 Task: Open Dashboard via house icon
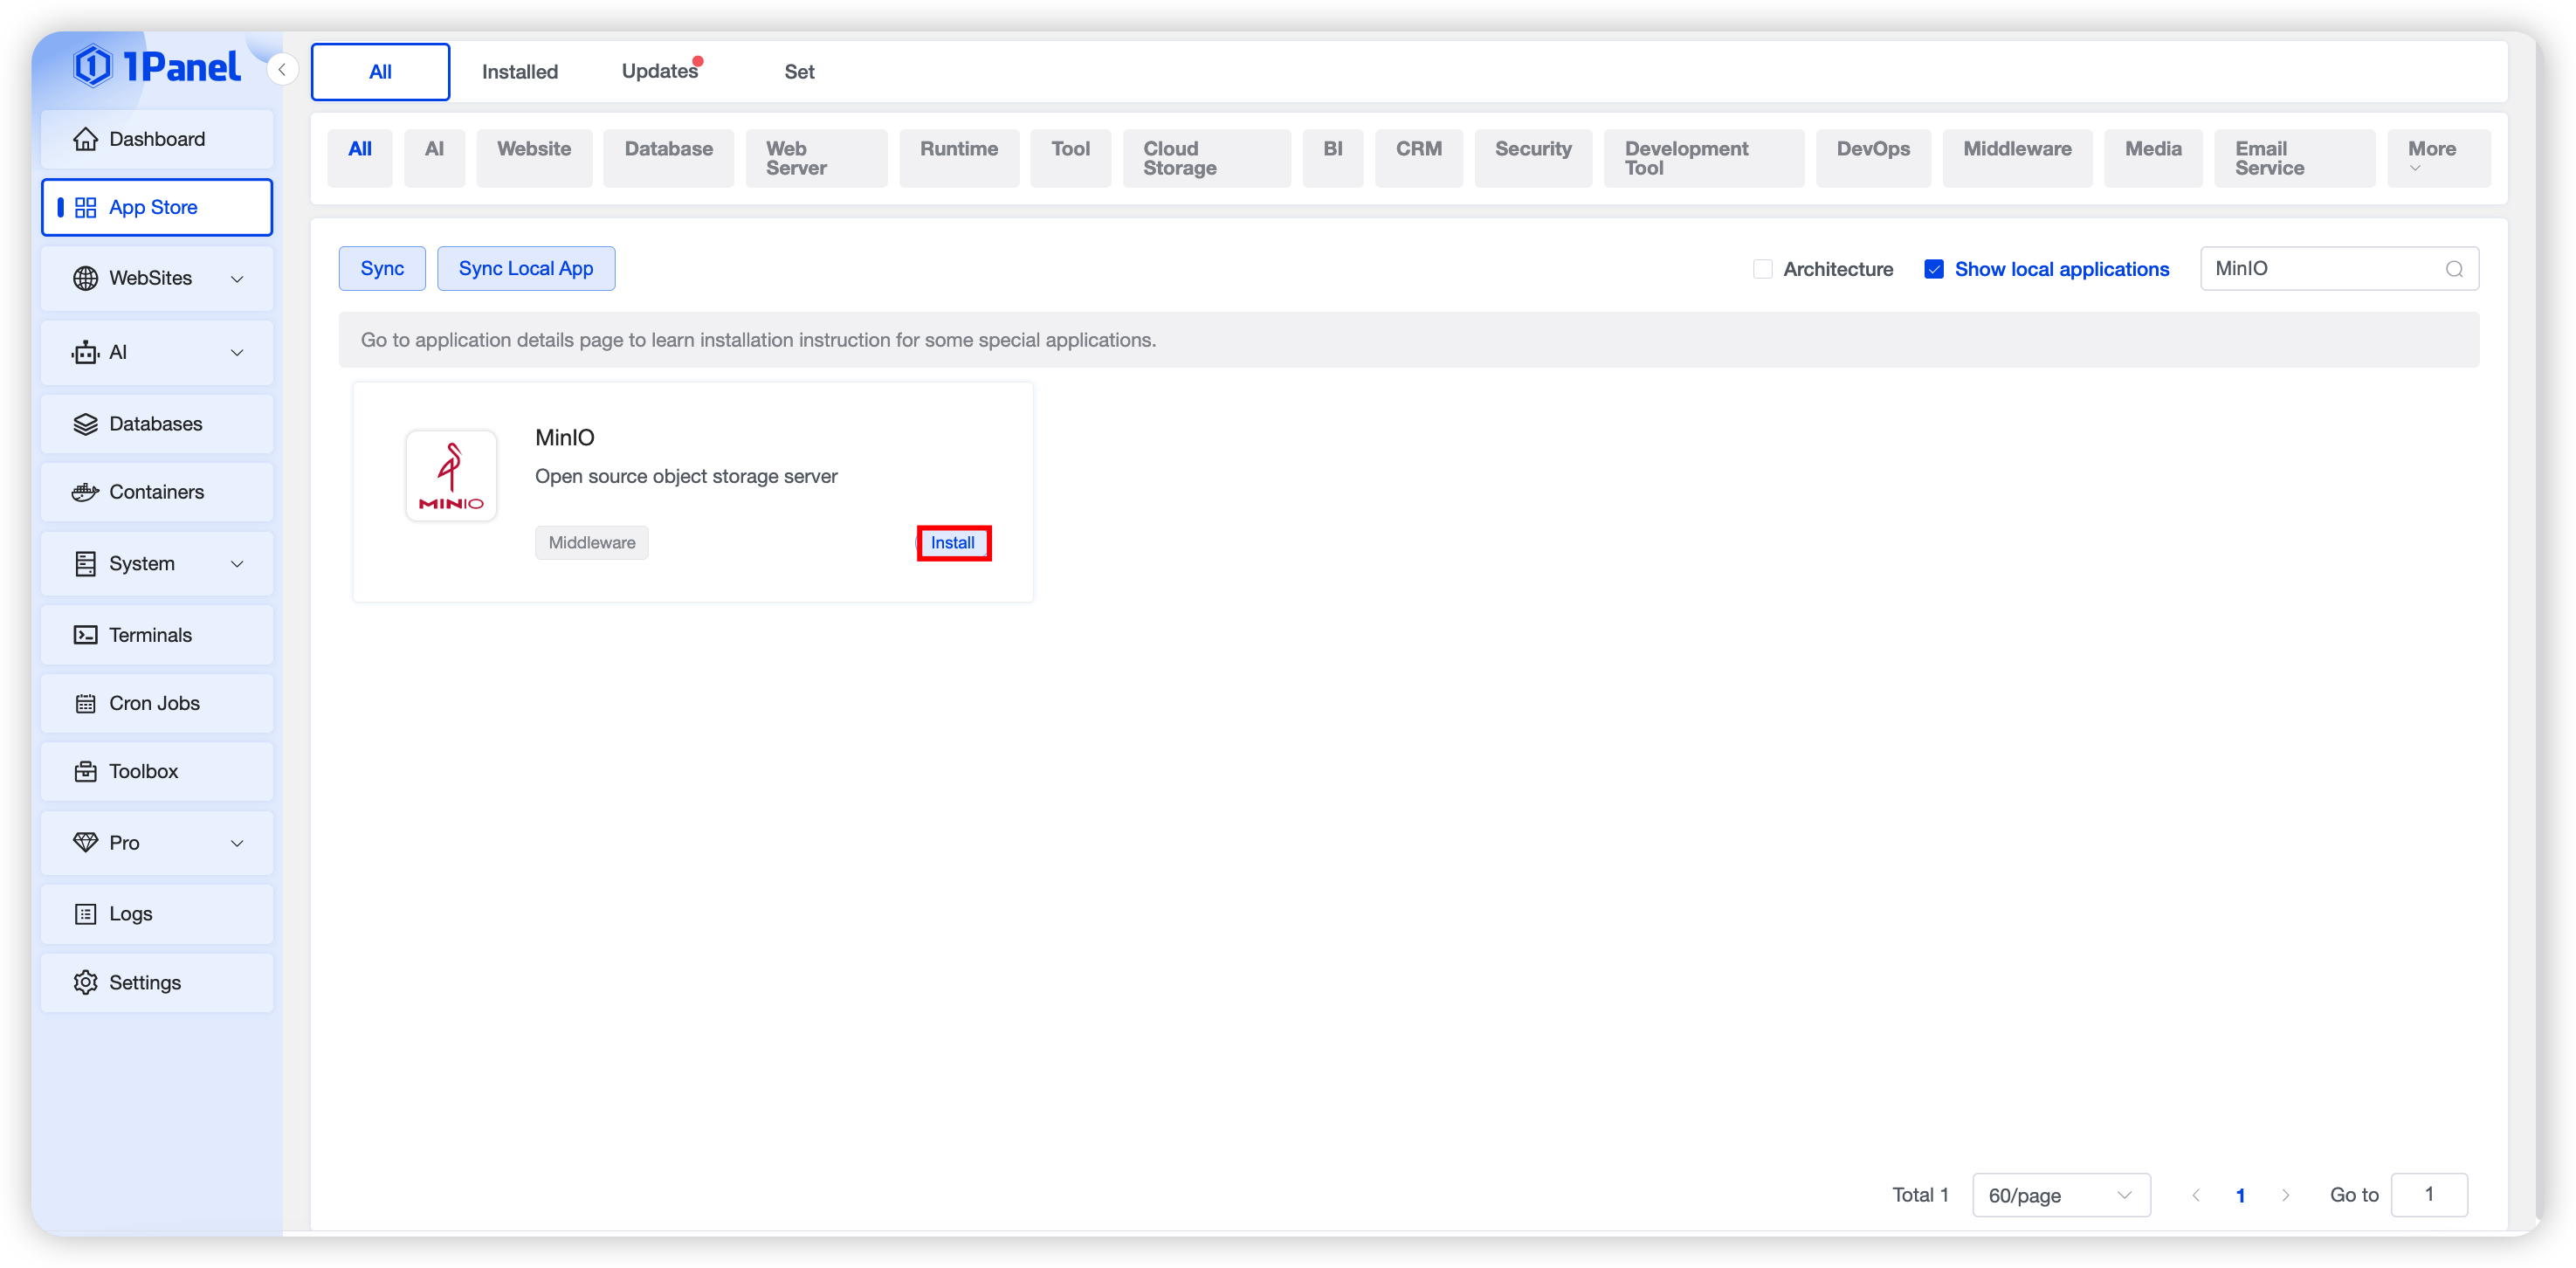[86, 139]
